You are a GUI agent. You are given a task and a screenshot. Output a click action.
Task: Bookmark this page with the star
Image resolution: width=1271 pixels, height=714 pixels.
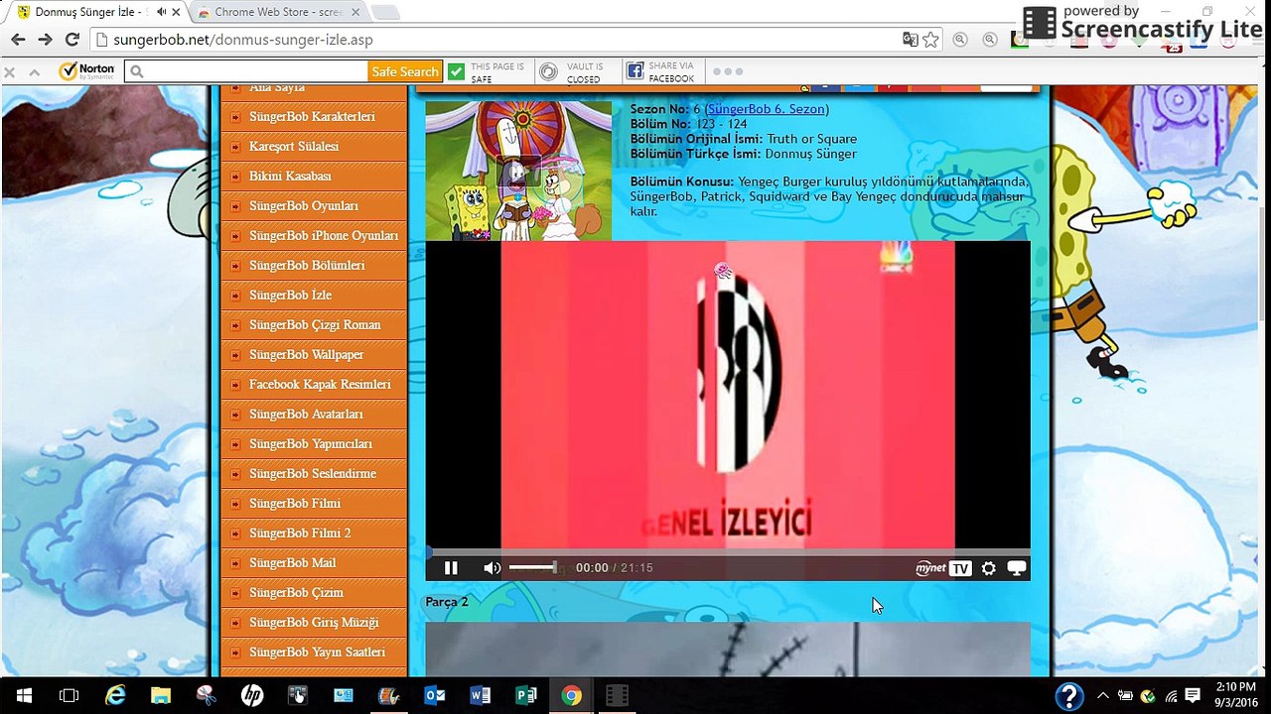tap(930, 40)
